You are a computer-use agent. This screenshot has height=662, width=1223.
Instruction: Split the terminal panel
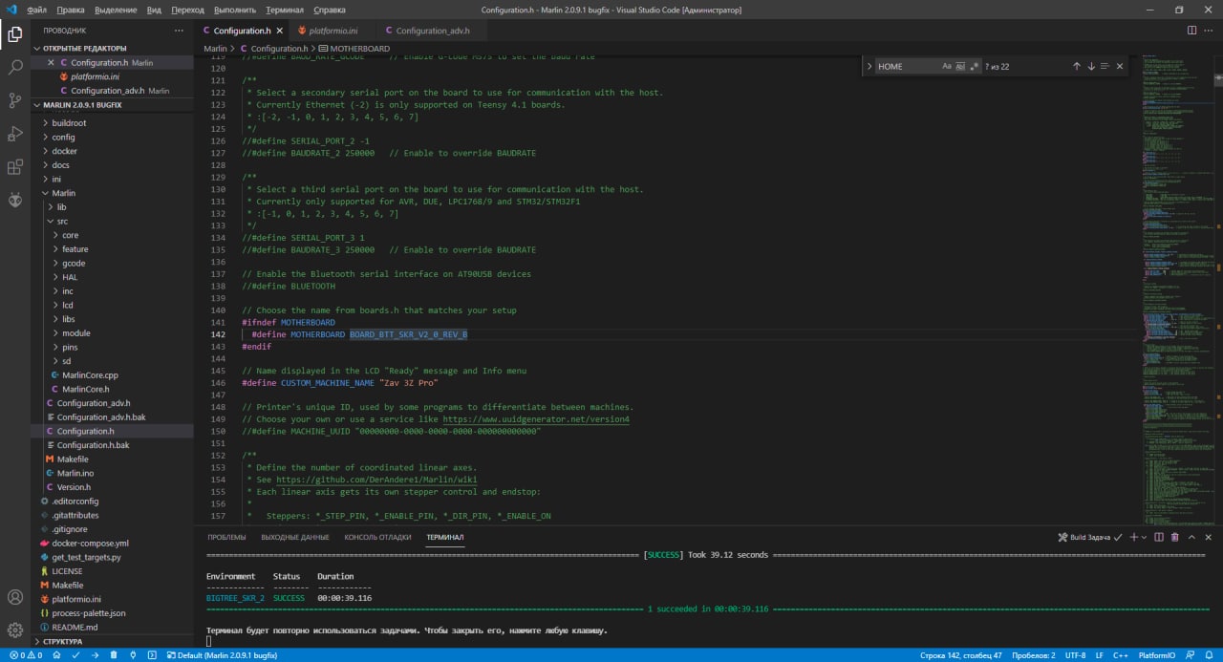click(x=1159, y=537)
